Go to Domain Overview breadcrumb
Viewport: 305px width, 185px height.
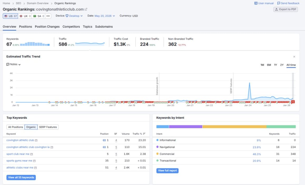pyautogui.click(x=38, y=3)
